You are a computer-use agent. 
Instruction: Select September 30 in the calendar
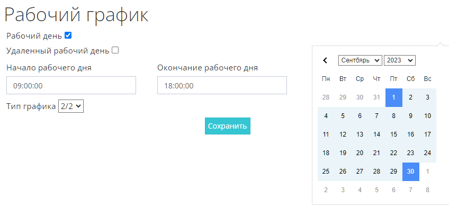(x=410, y=172)
